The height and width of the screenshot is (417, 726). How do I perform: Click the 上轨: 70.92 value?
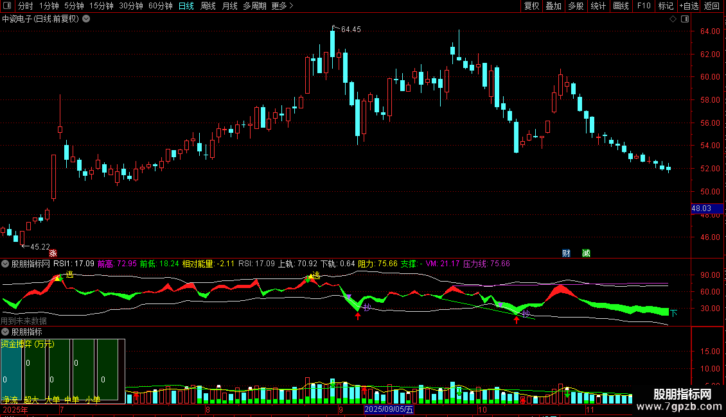pos(297,264)
